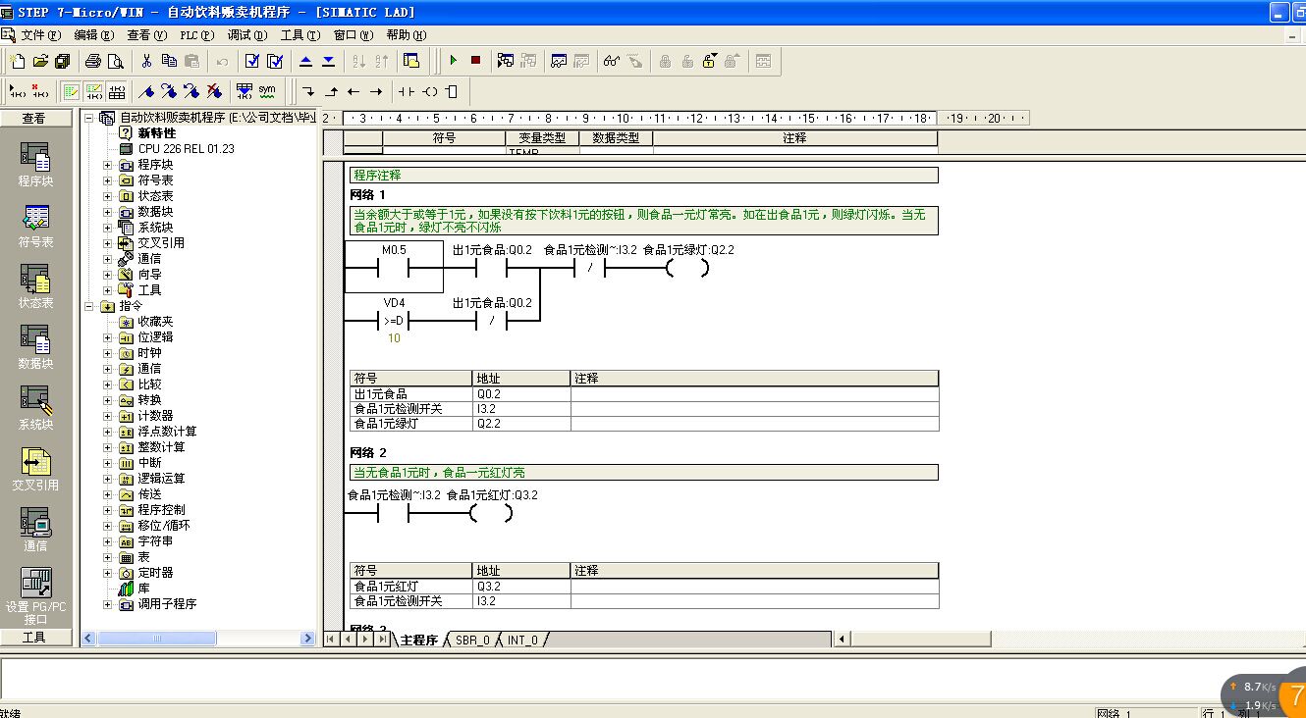1306x718 pixels.
Task: Click the 程序注释 comment field
Action: point(643,176)
